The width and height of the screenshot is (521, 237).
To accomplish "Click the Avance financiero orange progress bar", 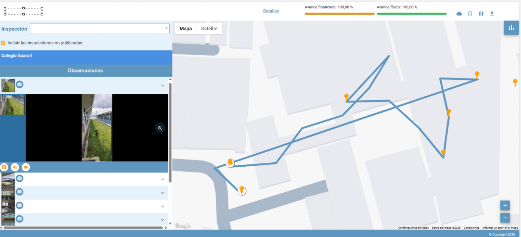I will (x=339, y=14).
